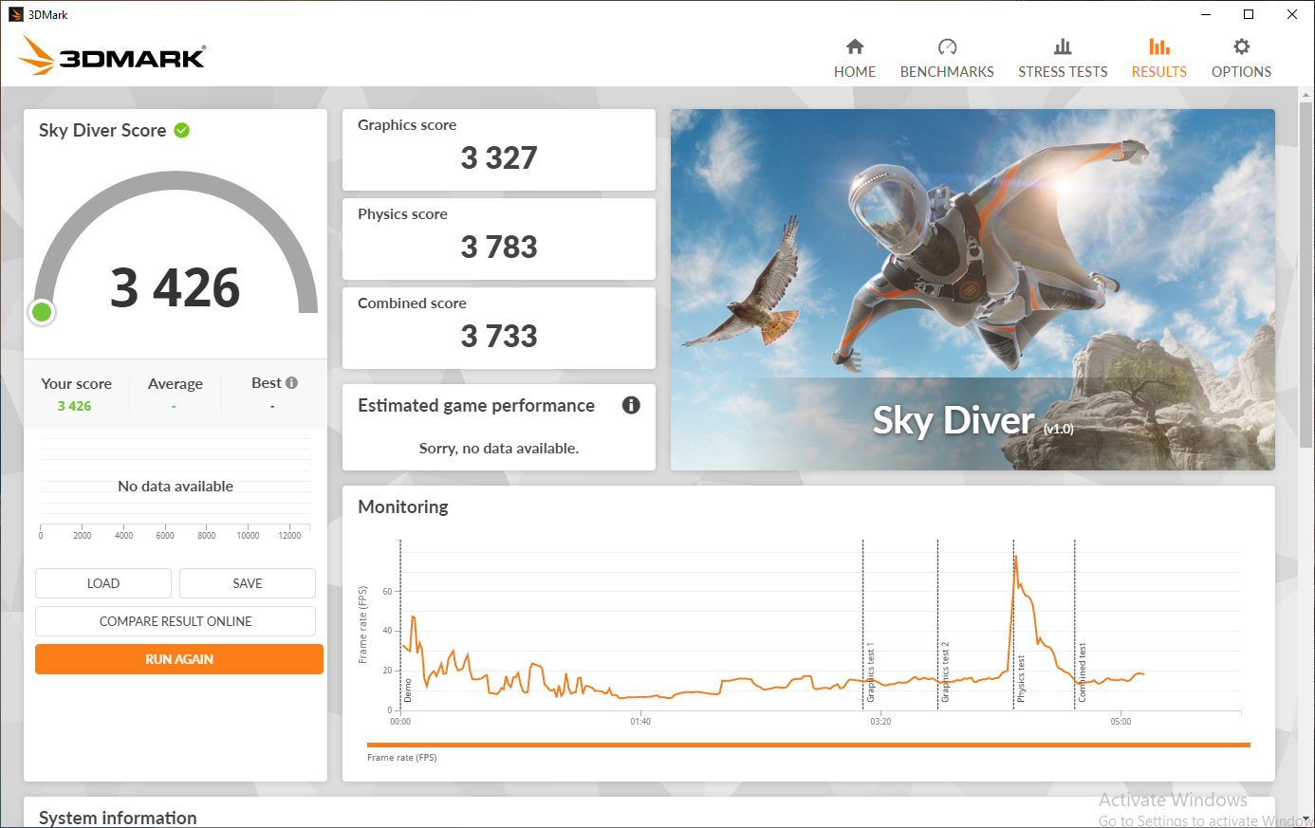Click the 3DMark app icon in title bar

(x=15, y=14)
